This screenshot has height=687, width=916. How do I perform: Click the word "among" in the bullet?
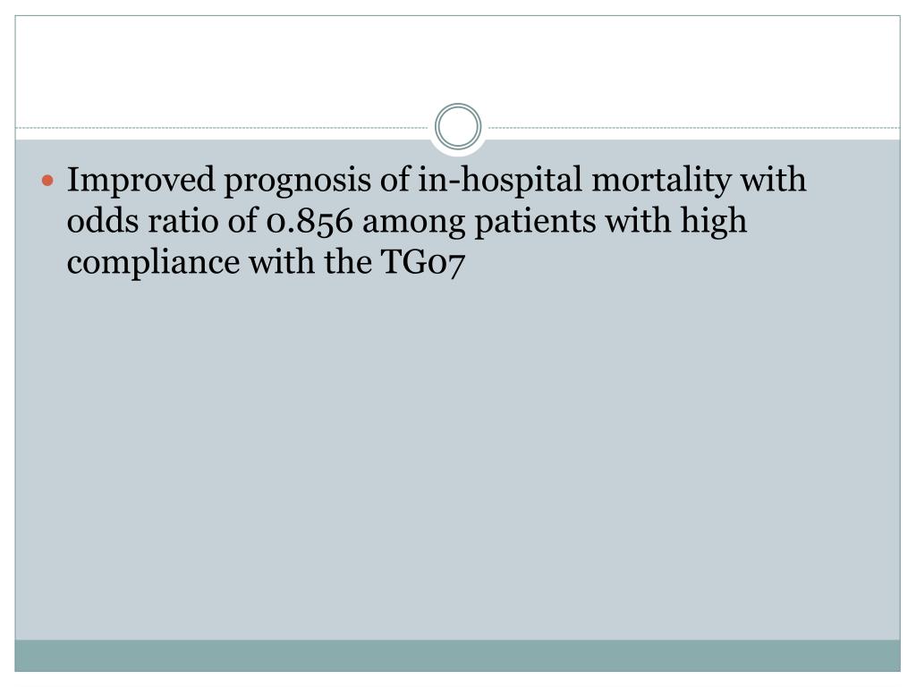(413, 224)
